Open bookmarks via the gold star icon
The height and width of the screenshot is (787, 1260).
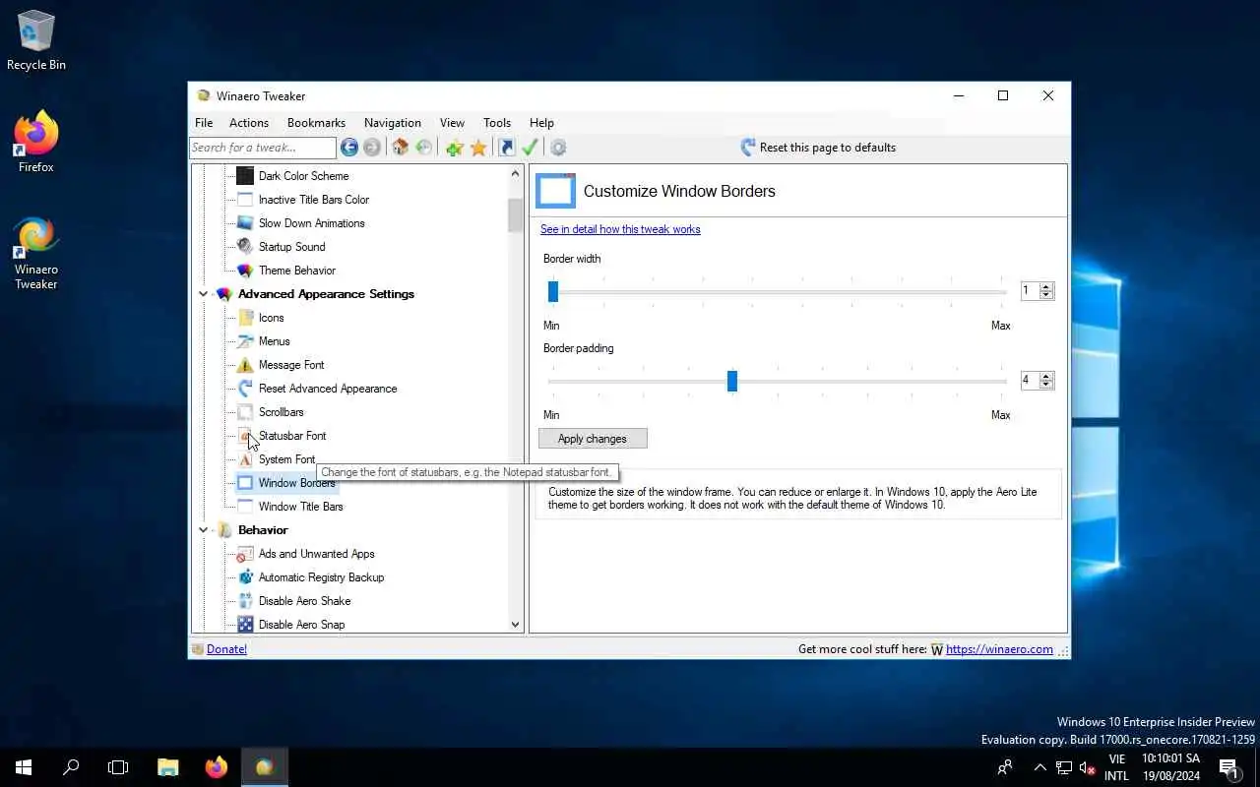[x=478, y=148]
